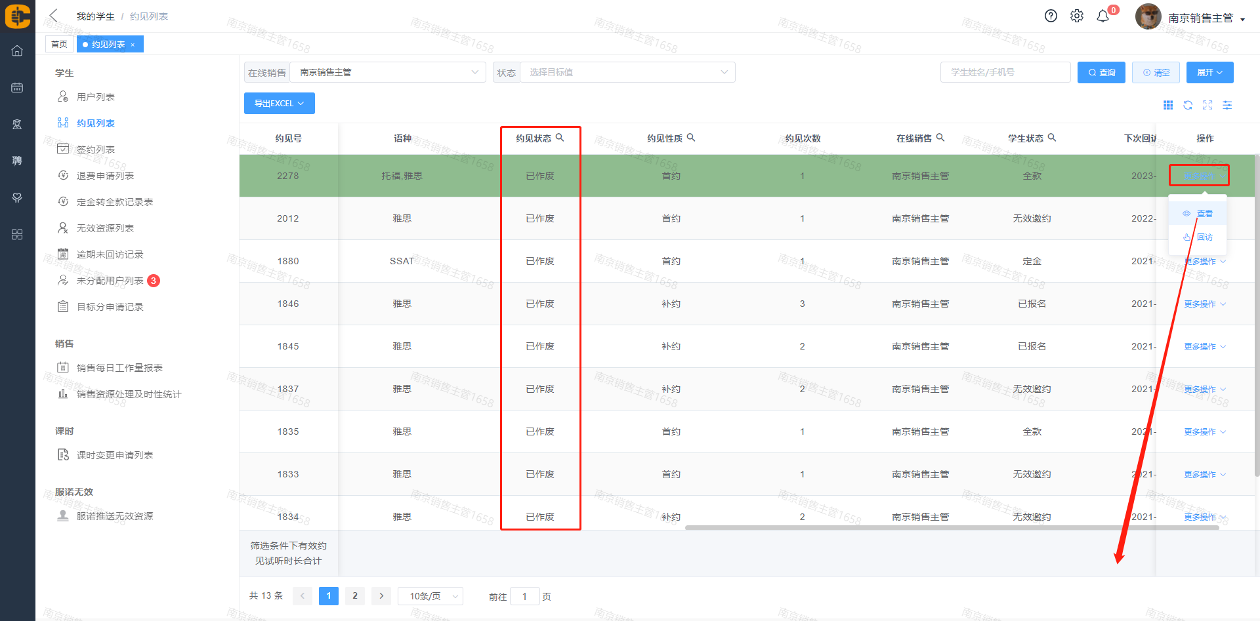Open the notification bell icon

coord(1103,16)
